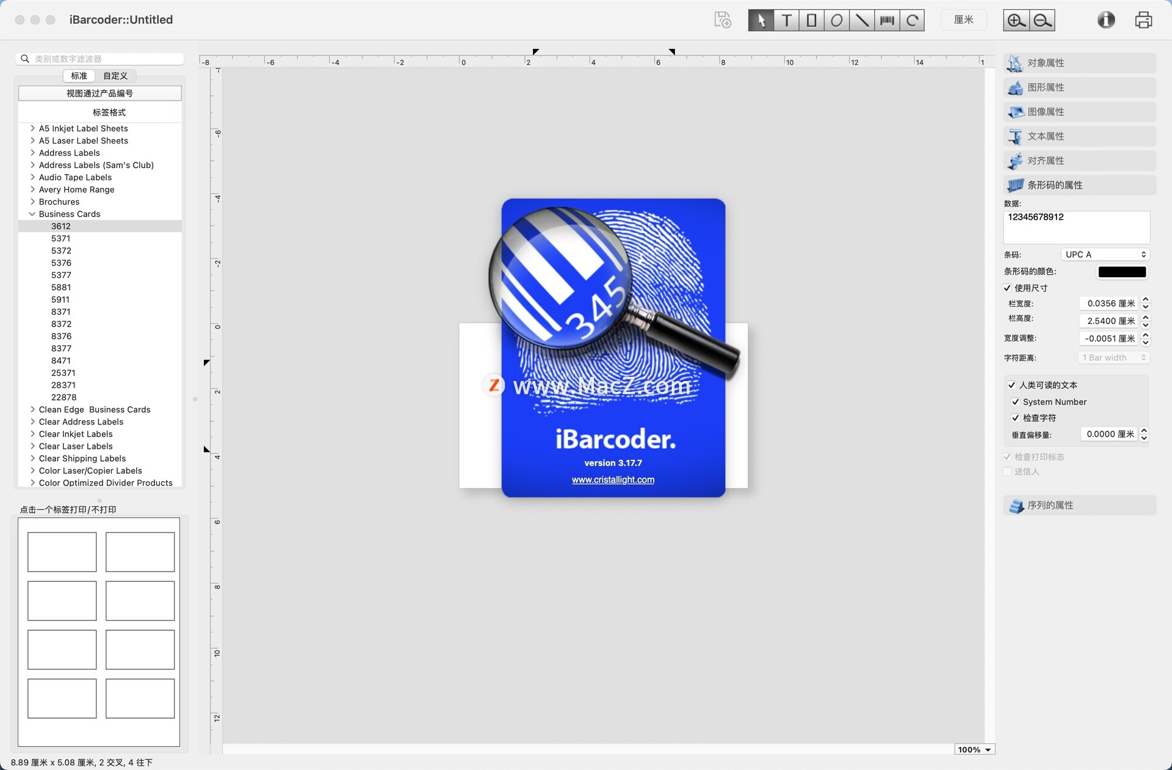The image size is (1172, 770).
Task: Toggle the 人类可读的文本 checkbox
Action: click(x=1011, y=385)
